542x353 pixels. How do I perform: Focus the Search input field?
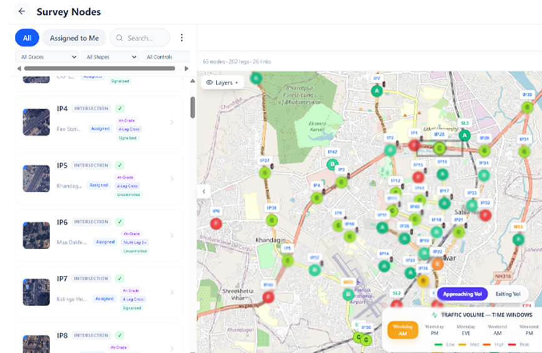(140, 38)
